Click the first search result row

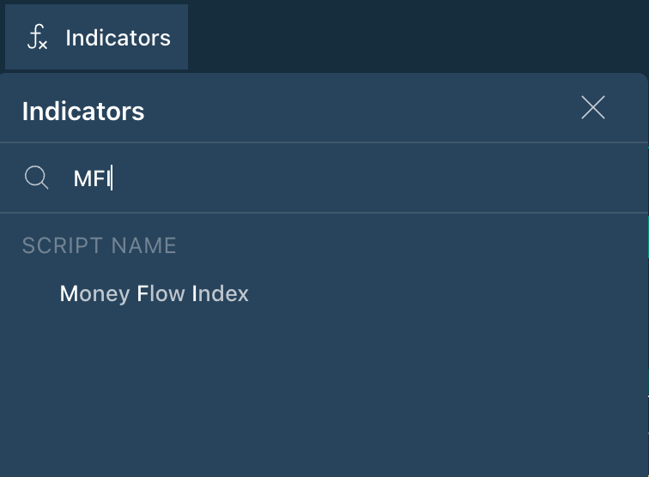(155, 293)
